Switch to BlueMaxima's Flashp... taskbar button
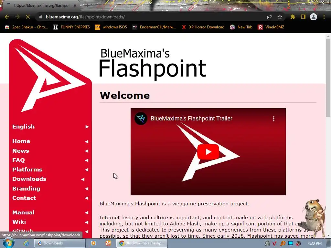The image size is (331, 248). pos(142,243)
